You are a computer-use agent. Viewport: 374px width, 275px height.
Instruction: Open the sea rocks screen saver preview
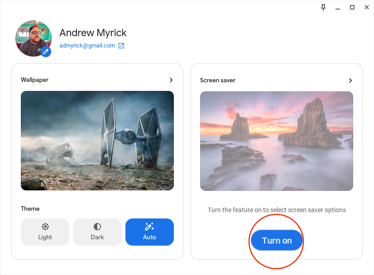coord(277,141)
